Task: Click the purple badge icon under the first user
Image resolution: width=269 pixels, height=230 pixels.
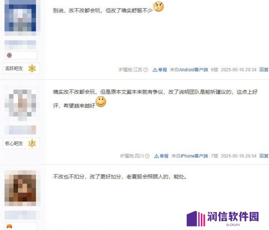Action: (9, 55)
